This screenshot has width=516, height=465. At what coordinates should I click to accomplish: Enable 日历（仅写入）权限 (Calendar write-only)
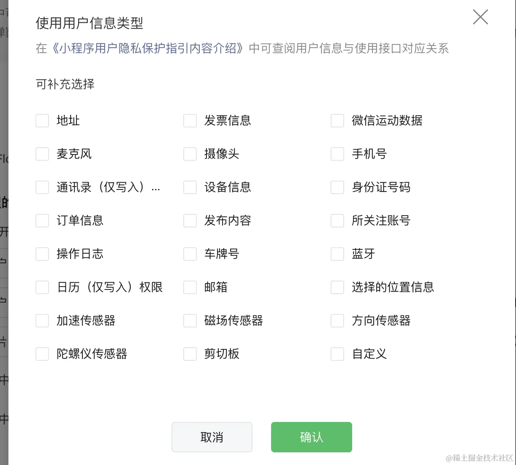coord(42,287)
